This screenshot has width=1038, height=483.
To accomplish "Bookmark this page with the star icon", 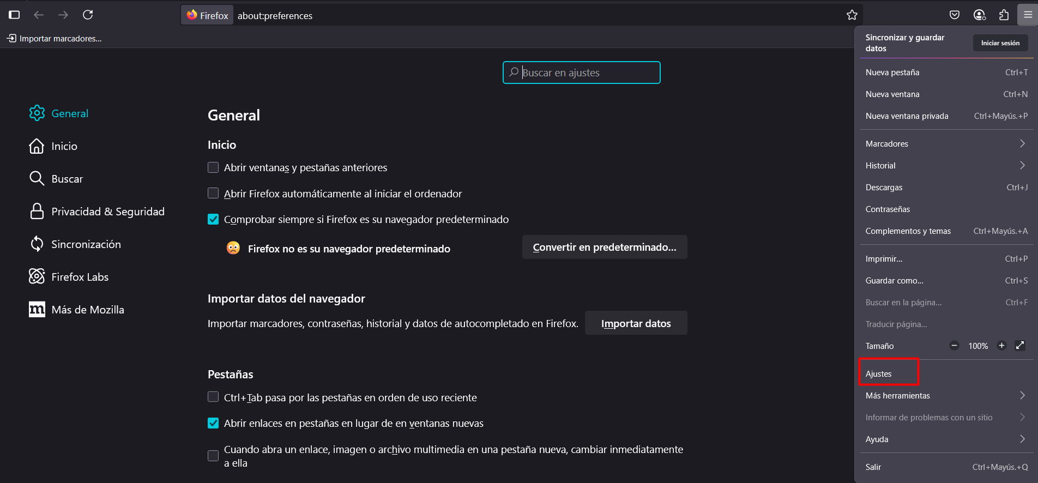I will tap(852, 15).
